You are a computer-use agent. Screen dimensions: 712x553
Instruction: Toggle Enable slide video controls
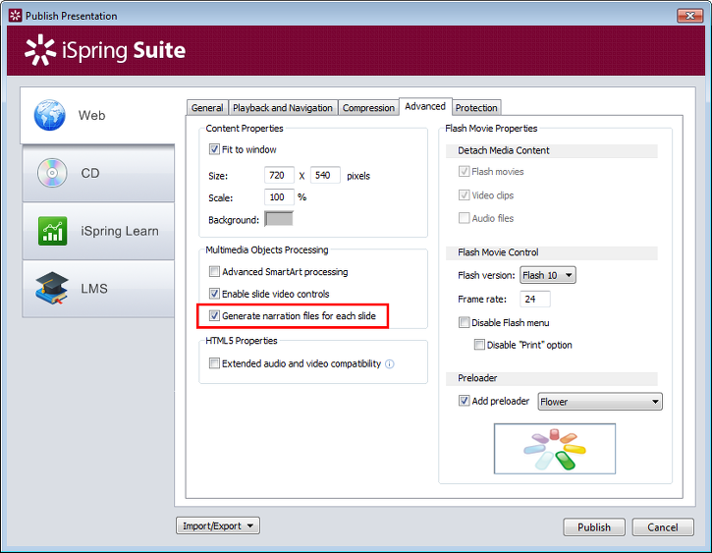[x=214, y=294]
